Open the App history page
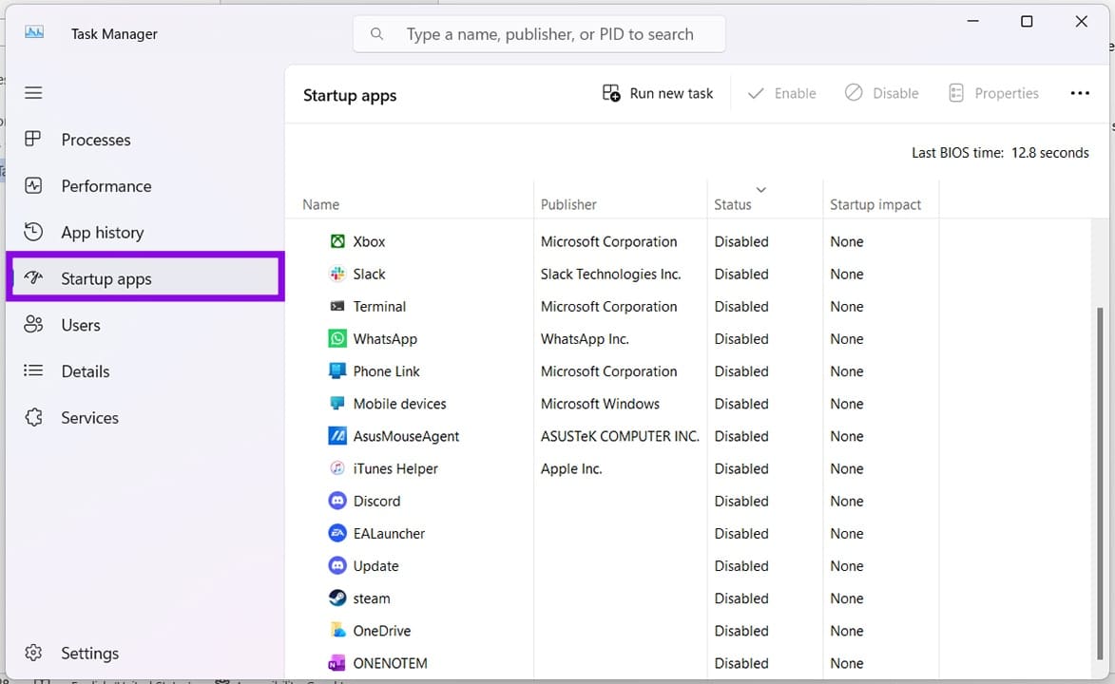 point(145,233)
